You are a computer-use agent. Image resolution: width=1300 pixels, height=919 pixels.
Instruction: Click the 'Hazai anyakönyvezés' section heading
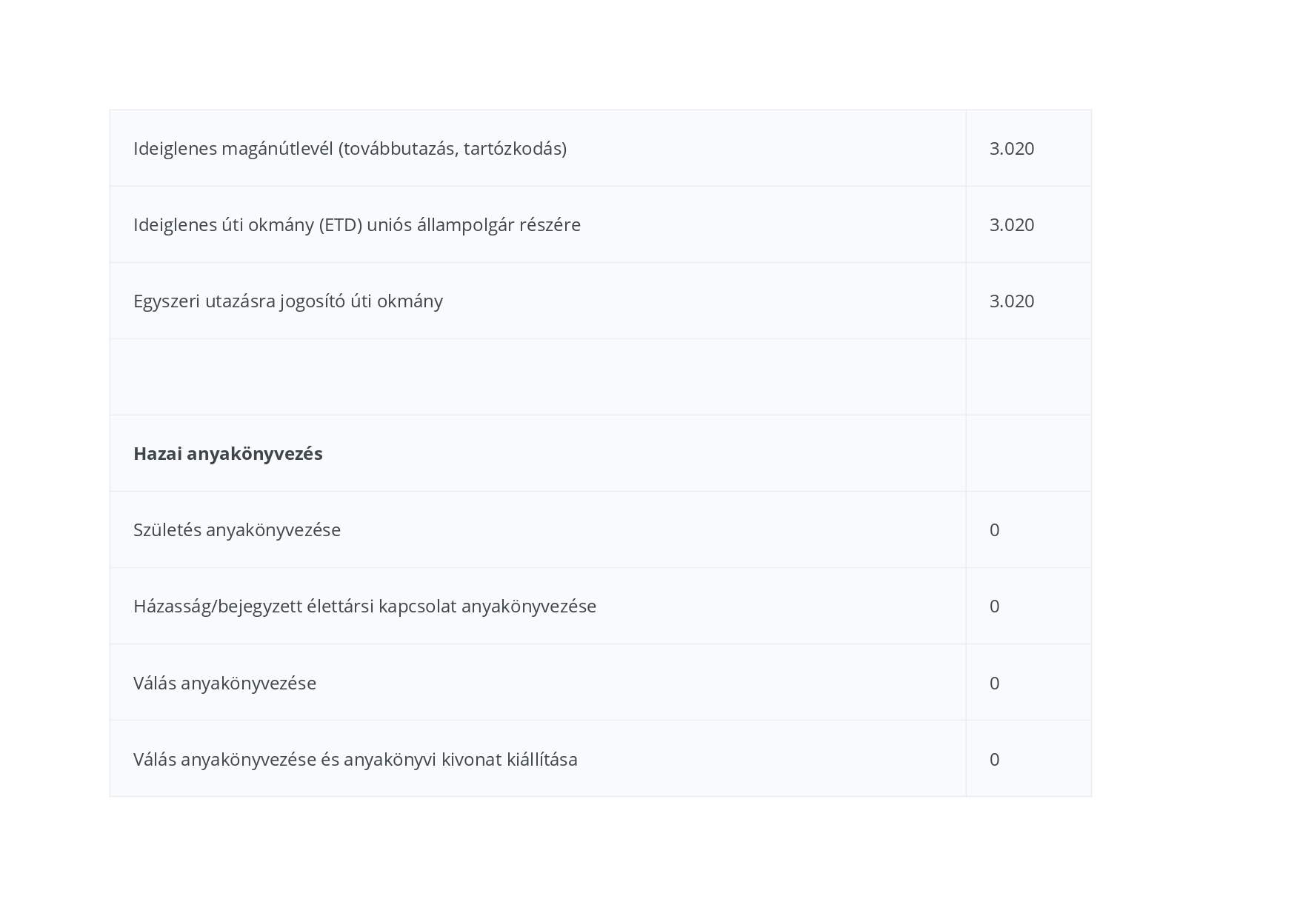pyautogui.click(x=227, y=454)
